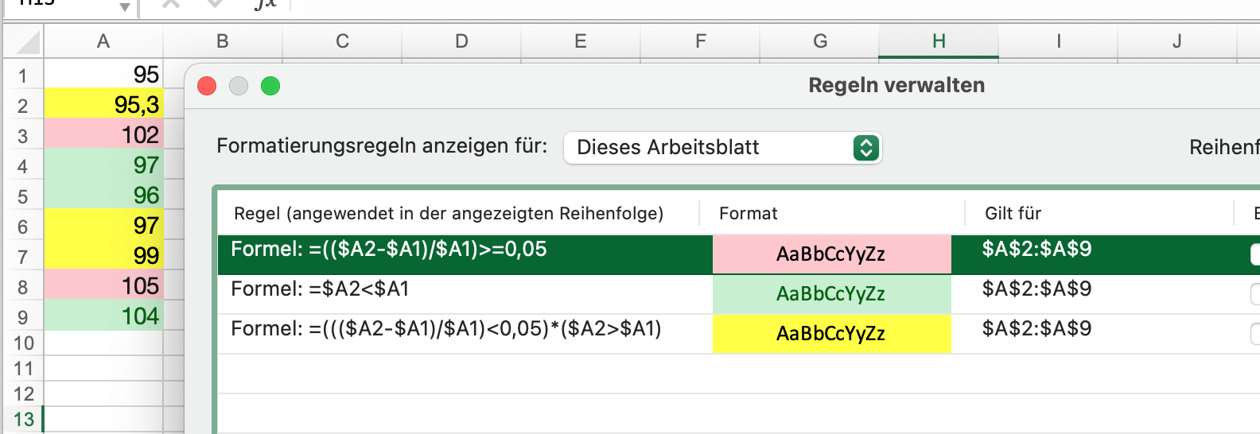This screenshot has width=1260, height=434.
Task: Select cell A3 containing 102
Action: click(x=103, y=134)
